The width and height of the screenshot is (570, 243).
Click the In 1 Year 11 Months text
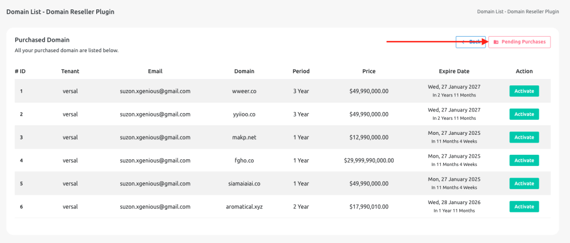point(454,211)
